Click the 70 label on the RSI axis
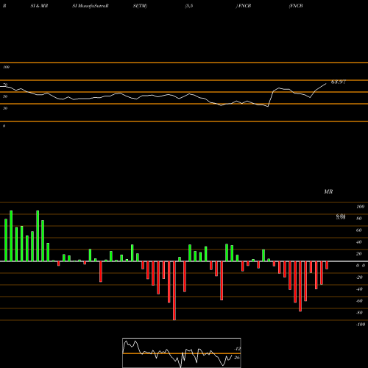This screenshot has height=368, width=368. click(x=5, y=85)
